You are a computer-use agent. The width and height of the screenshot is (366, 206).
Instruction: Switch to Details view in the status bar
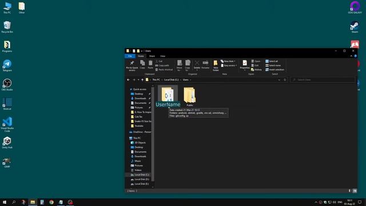coord(349,191)
